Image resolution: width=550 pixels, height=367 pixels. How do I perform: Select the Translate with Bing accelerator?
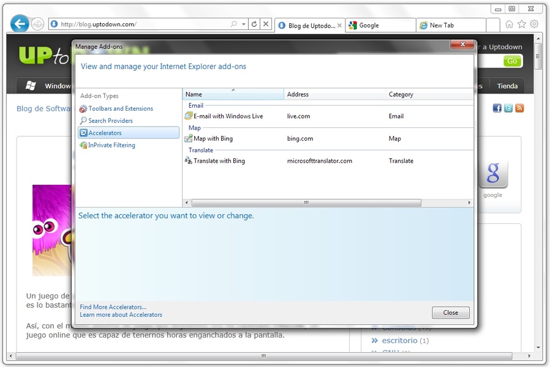coord(219,161)
